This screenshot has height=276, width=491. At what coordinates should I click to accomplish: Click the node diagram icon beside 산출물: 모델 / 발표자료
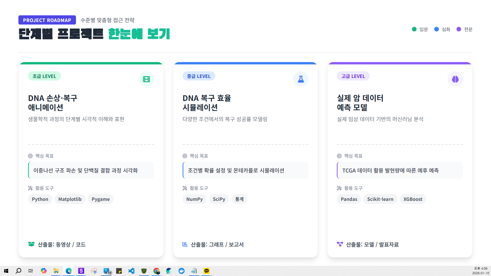[340, 244]
